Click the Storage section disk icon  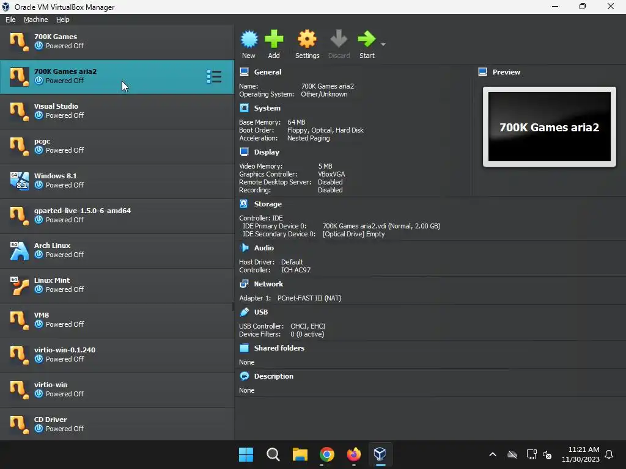(244, 203)
